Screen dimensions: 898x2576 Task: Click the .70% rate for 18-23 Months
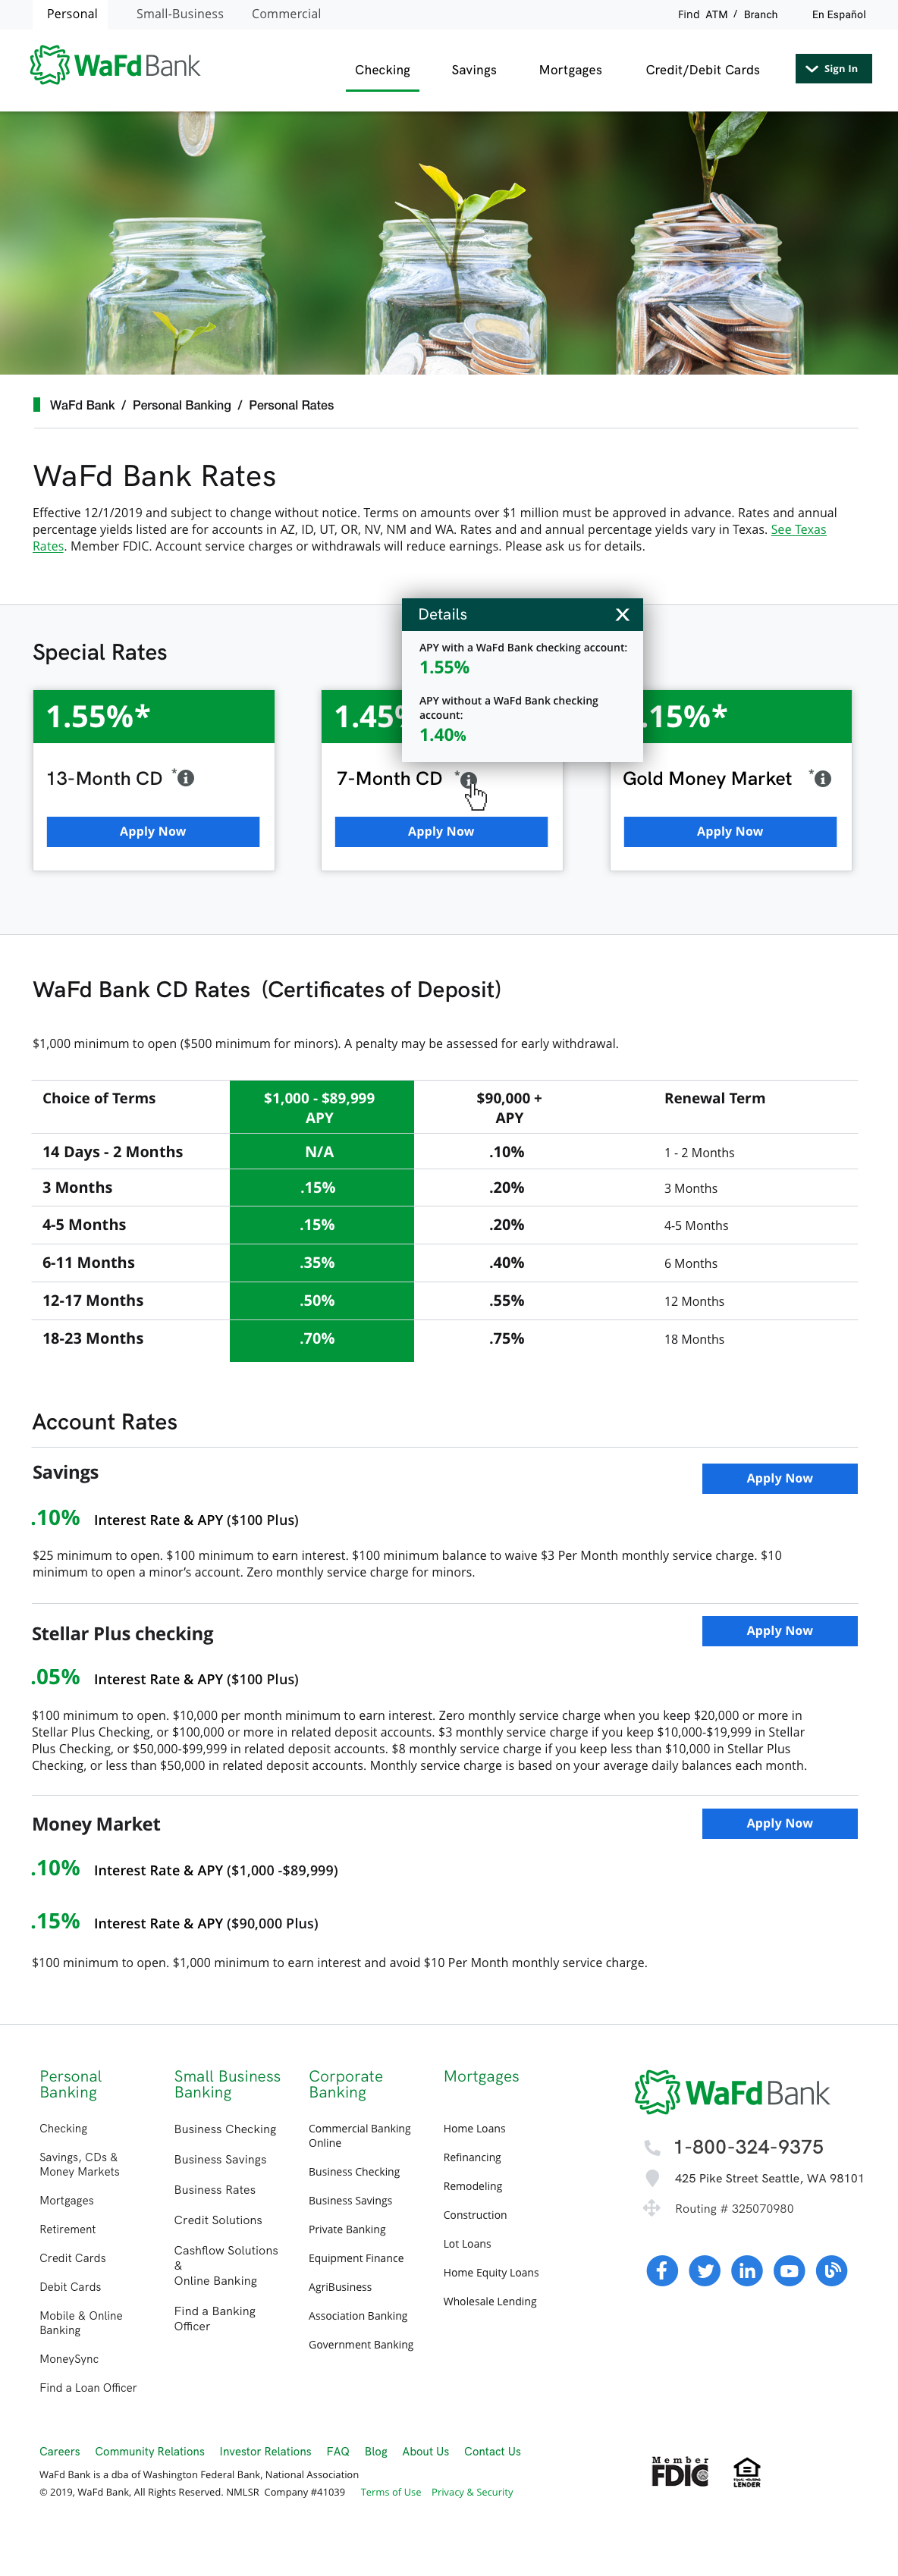tap(318, 1339)
